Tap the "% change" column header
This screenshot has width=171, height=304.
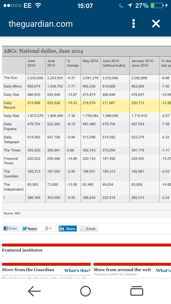(x=73, y=63)
